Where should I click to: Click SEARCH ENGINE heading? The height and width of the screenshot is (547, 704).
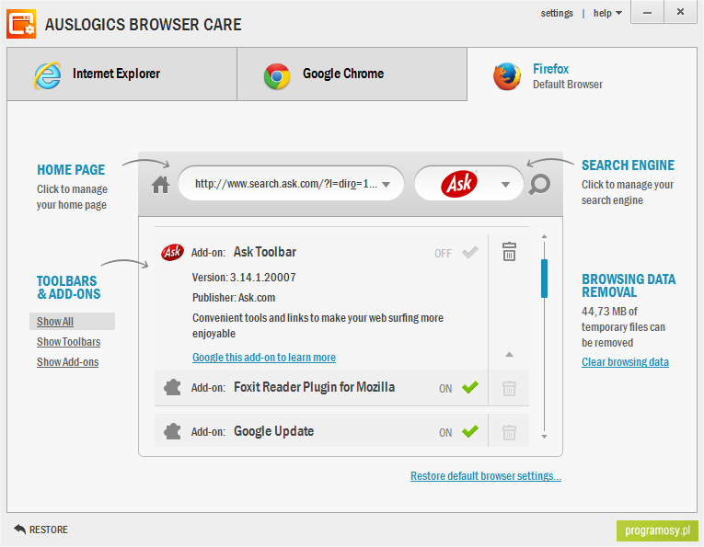629,165
